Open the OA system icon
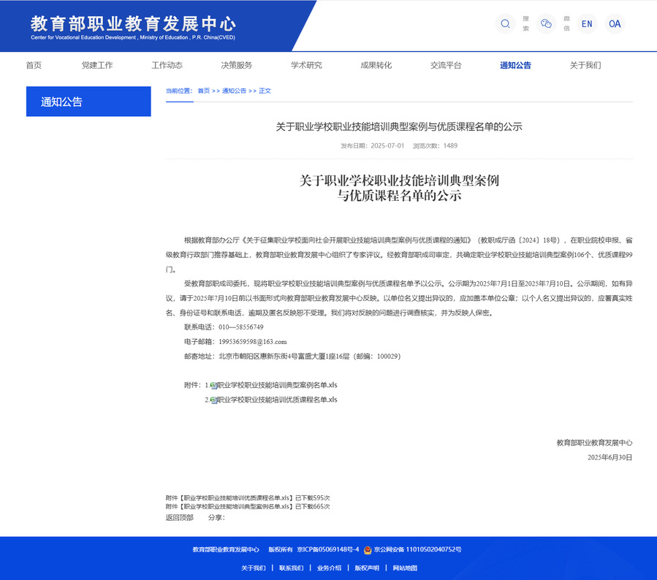This screenshot has width=657, height=580. 615,24
